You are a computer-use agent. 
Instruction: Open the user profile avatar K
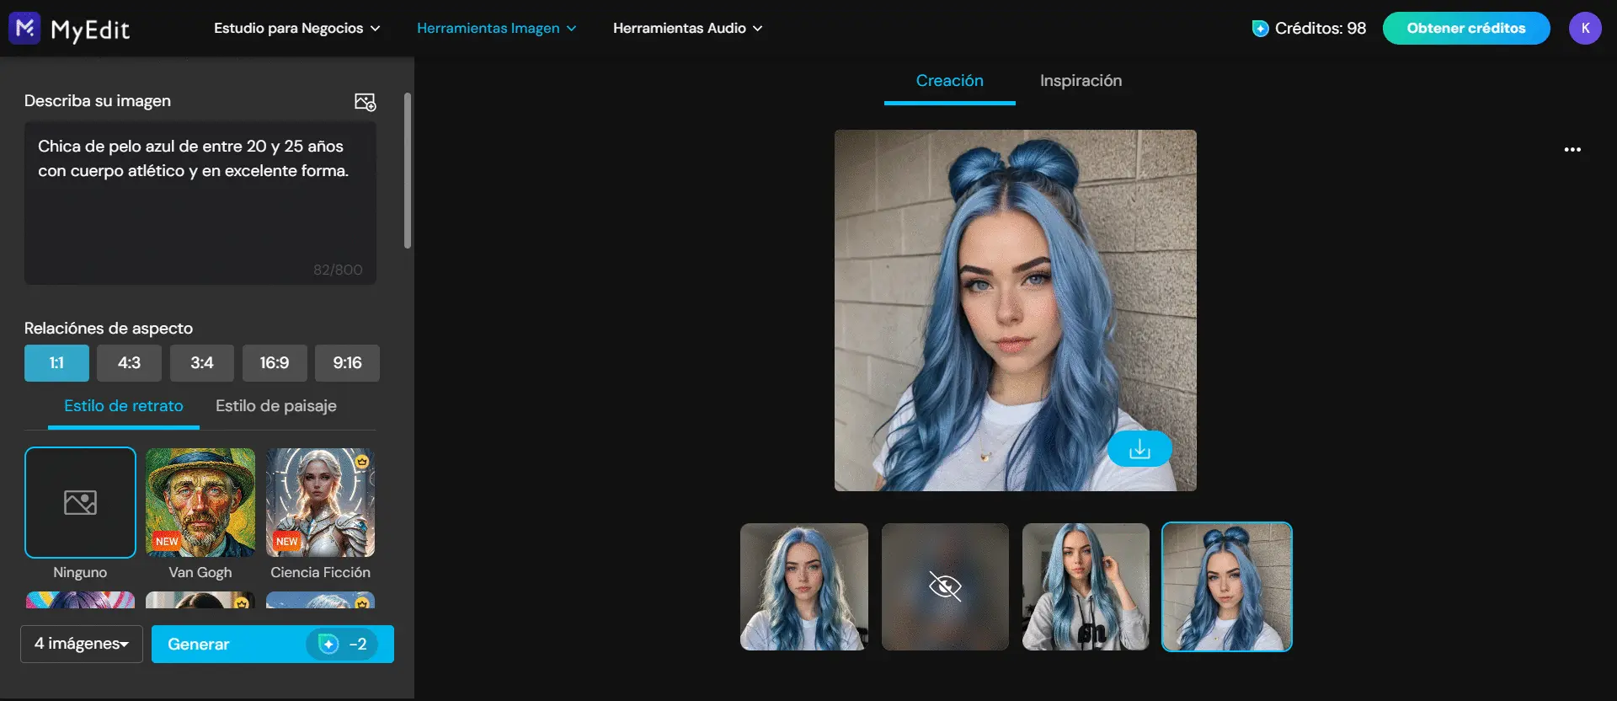(x=1585, y=29)
